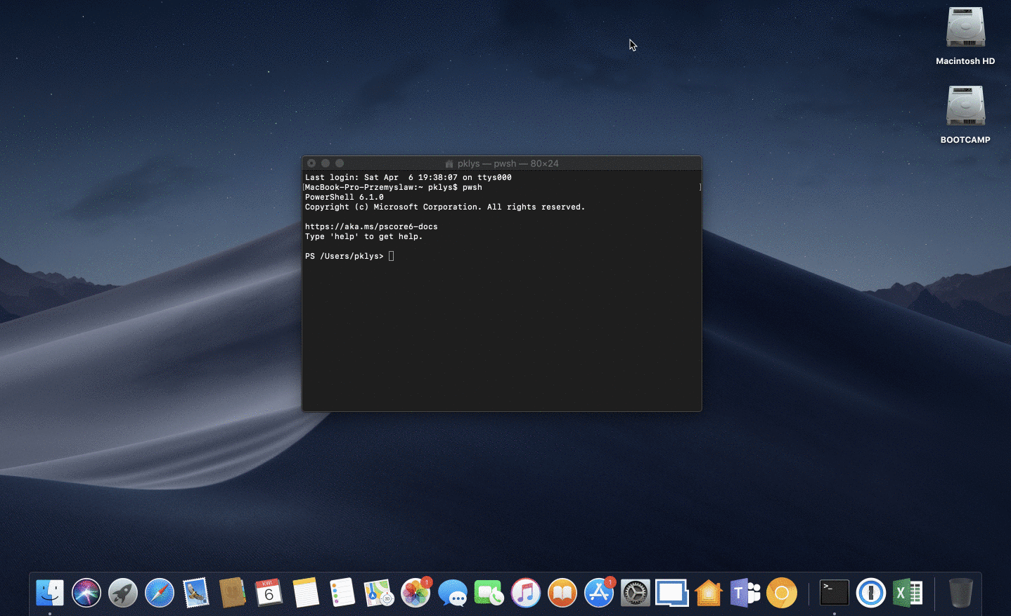The image size is (1011, 616).
Task: Open Photos app with notification badge
Action: pyautogui.click(x=416, y=593)
